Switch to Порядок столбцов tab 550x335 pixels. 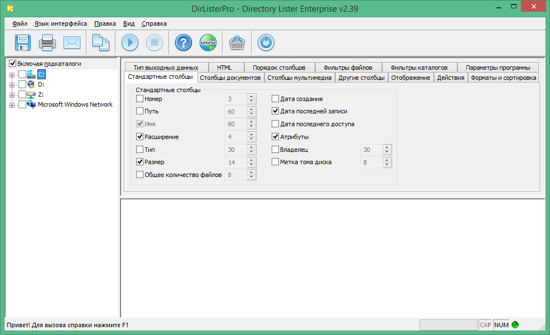pyautogui.click(x=279, y=68)
